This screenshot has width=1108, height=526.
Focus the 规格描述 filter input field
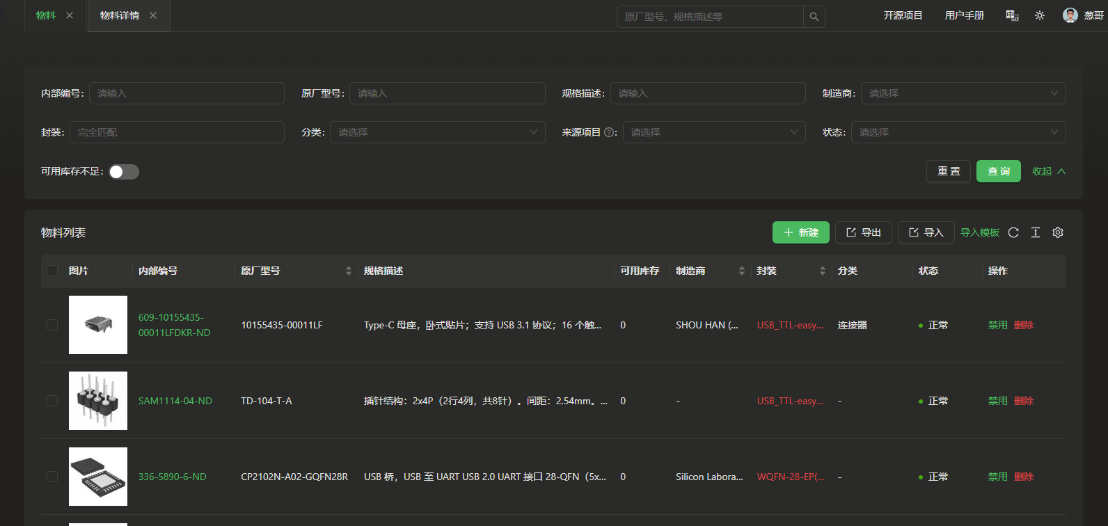click(x=708, y=93)
